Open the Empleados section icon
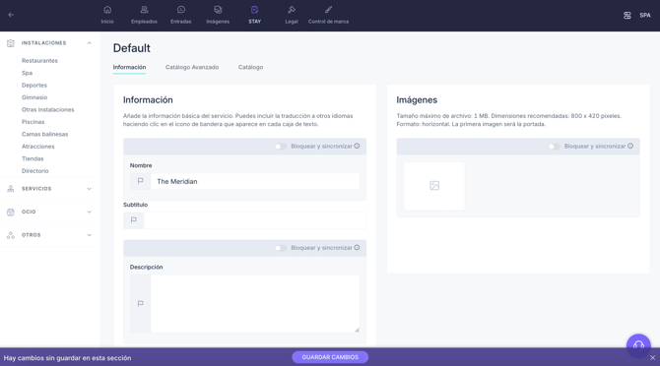The height and width of the screenshot is (366, 660). [x=144, y=10]
